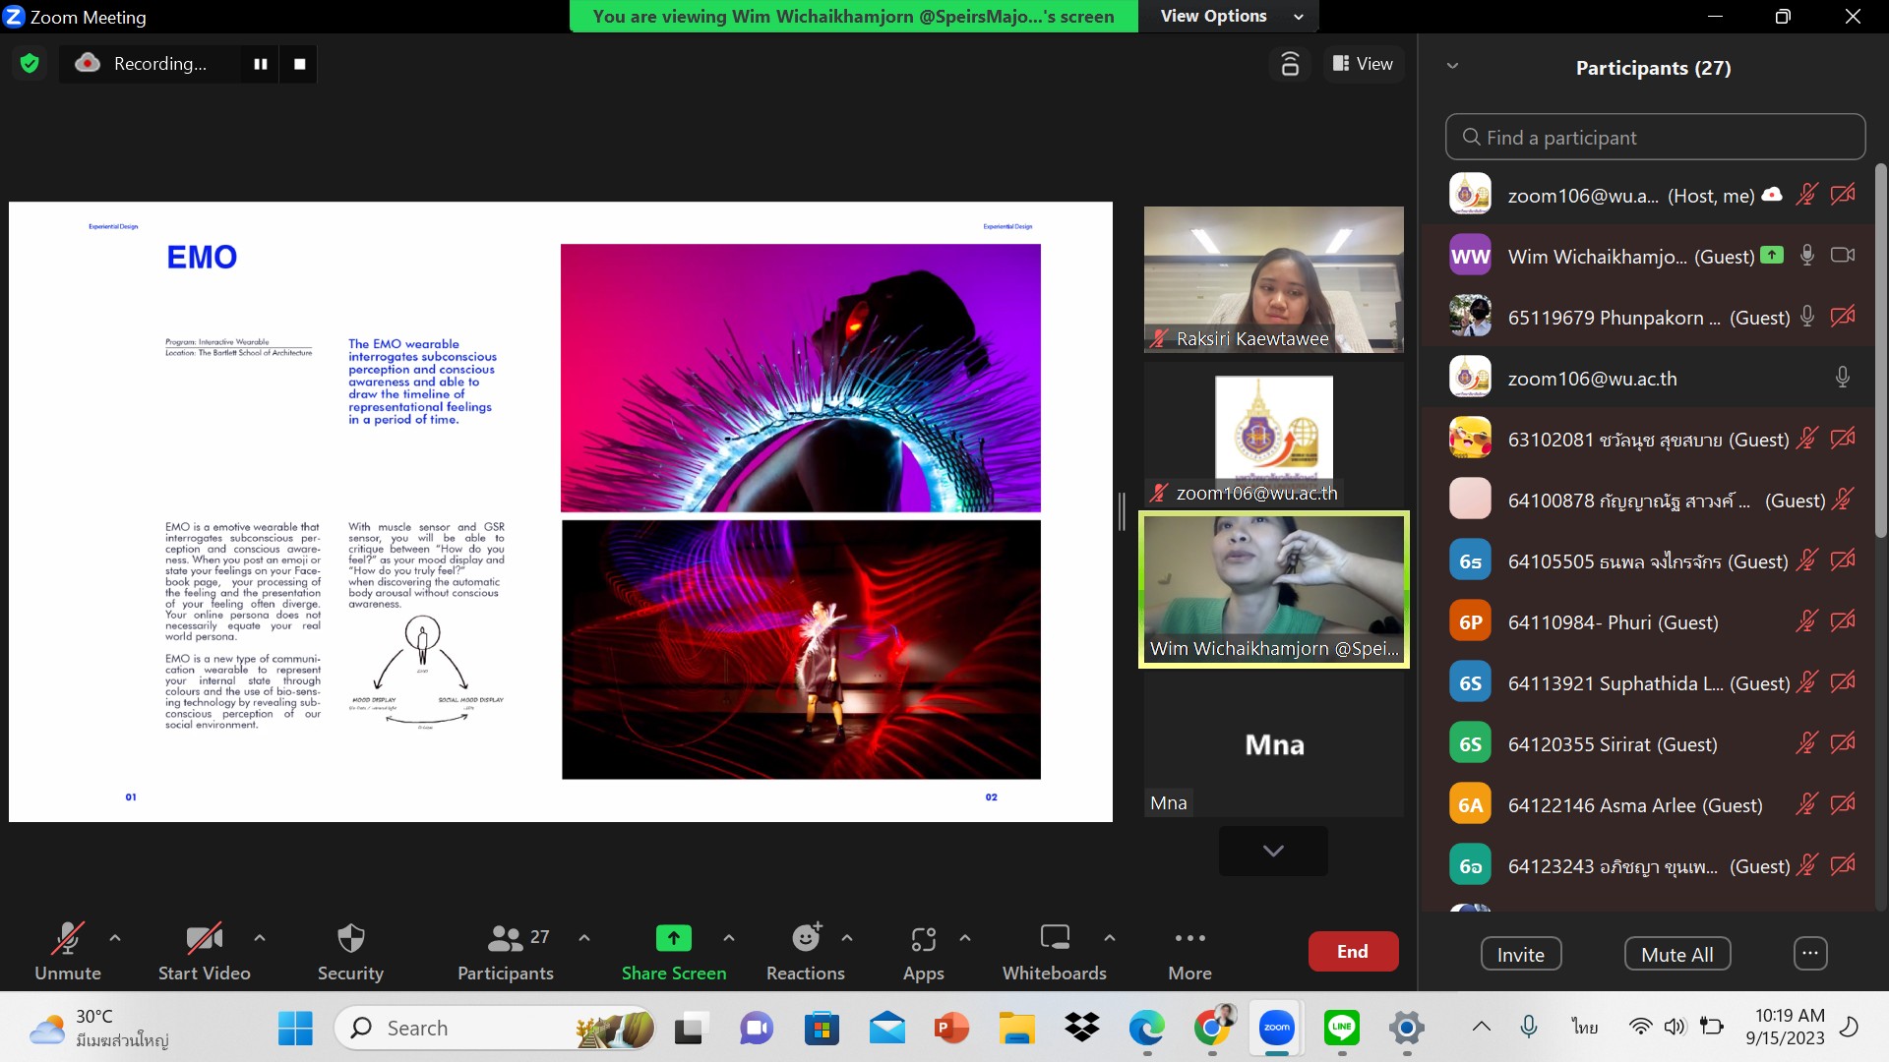The width and height of the screenshot is (1889, 1062).
Task: Toggle the Unmute microphone button
Action: pos(67,938)
